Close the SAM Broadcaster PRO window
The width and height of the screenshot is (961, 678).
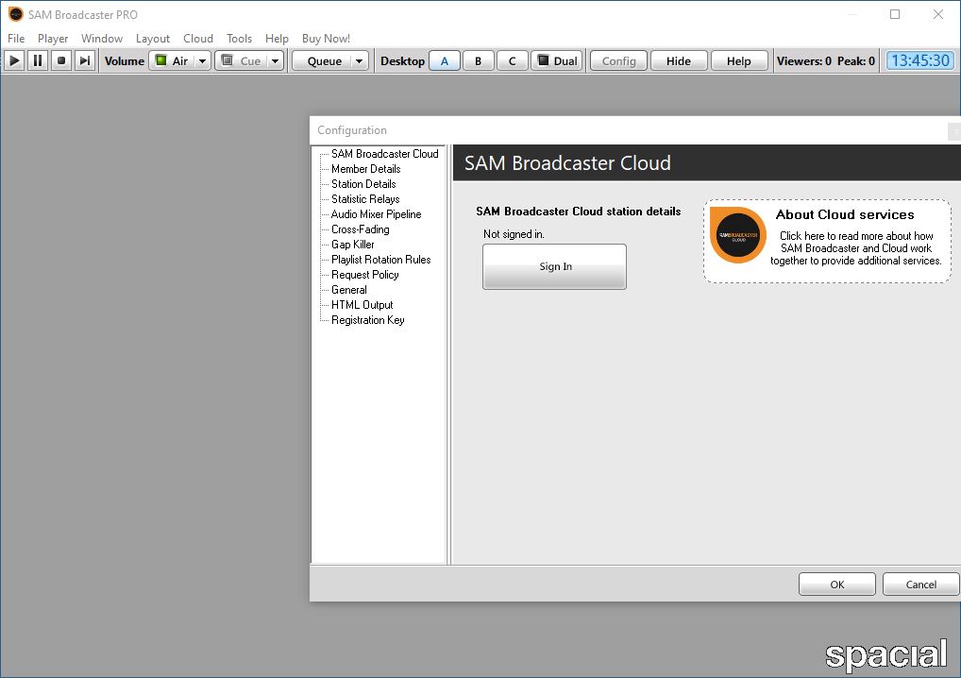(x=938, y=14)
